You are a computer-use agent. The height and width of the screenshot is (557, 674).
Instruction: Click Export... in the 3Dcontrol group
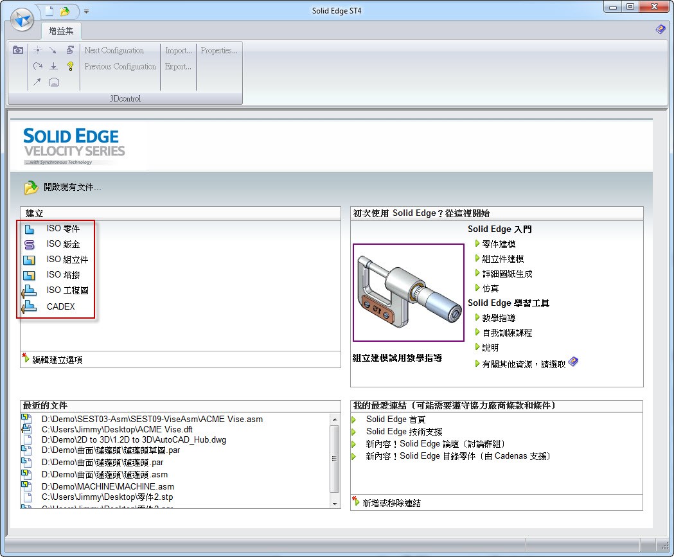[178, 67]
